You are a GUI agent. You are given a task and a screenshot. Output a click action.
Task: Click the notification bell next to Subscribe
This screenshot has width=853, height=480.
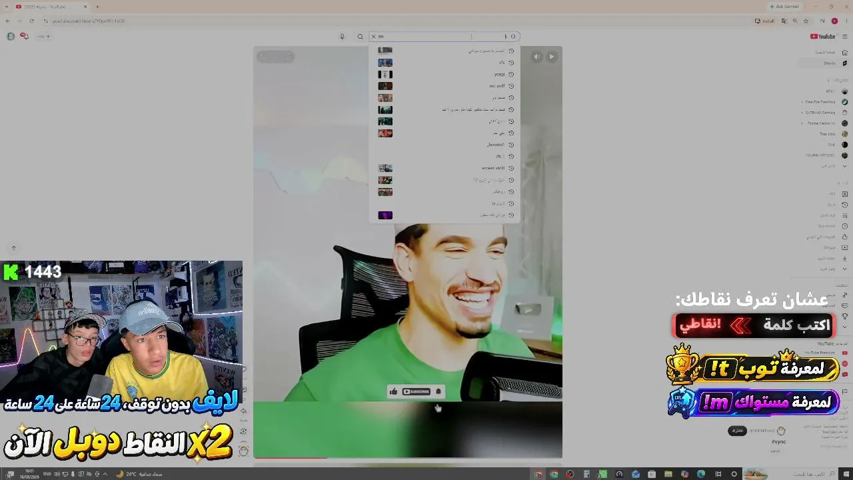tap(438, 392)
